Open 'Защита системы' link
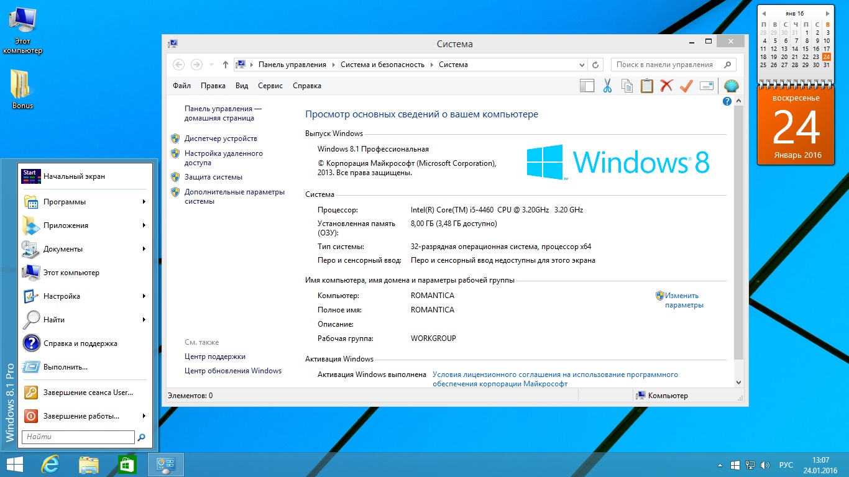This screenshot has height=477, width=849. click(213, 177)
